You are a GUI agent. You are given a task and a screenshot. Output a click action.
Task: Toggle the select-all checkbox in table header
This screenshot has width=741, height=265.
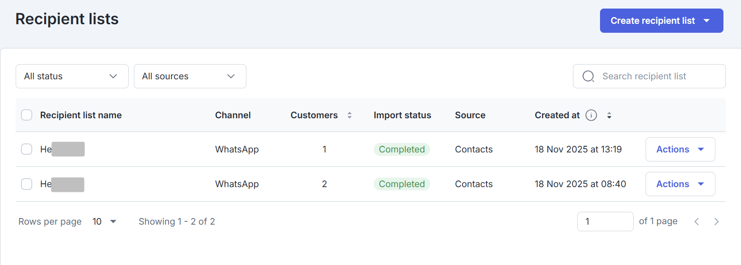tap(27, 115)
